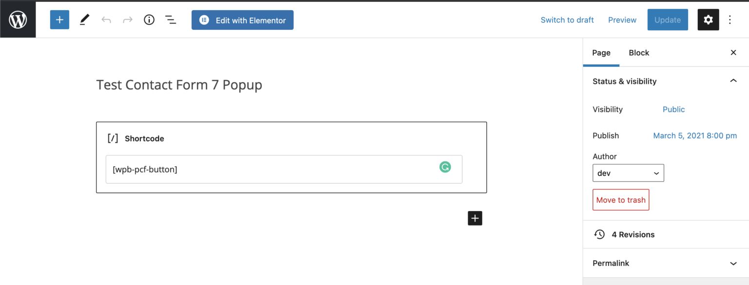This screenshot has height=285, width=749.
Task: Switch to the Block tab
Action: (639, 53)
